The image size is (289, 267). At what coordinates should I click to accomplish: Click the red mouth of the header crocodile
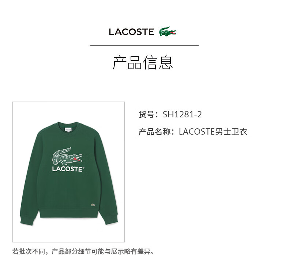173,33
